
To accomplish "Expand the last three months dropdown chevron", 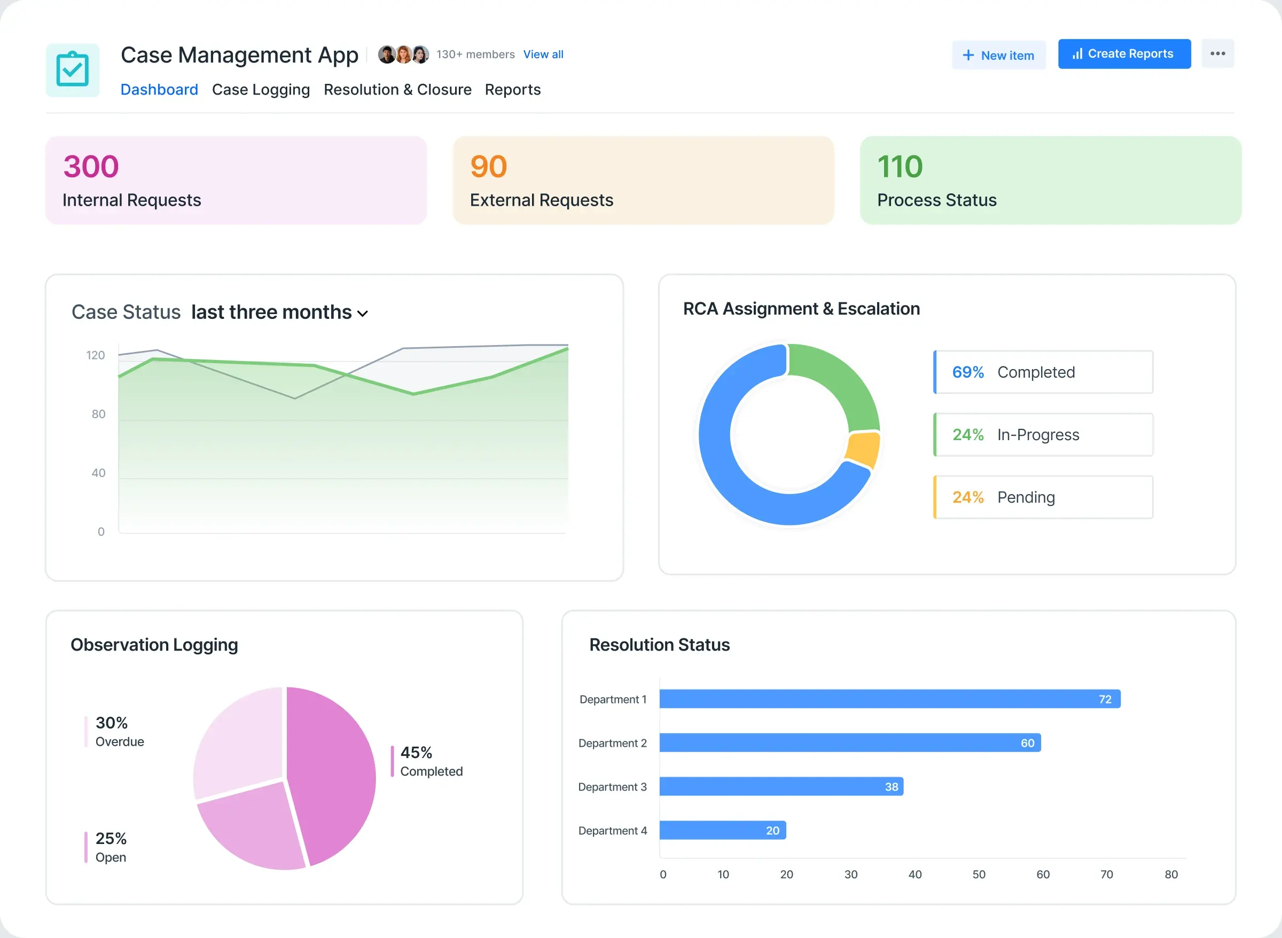I will [363, 314].
